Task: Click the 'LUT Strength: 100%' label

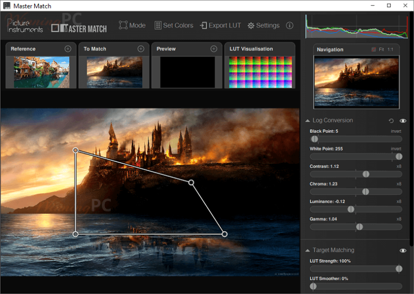Action: pos(330,261)
